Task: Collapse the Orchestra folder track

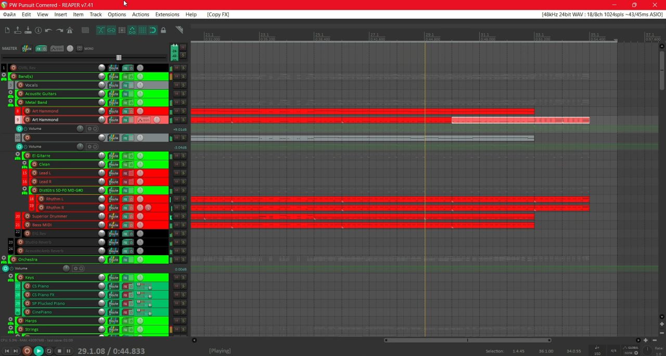Action: pyautogui.click(x=4, y=258)
